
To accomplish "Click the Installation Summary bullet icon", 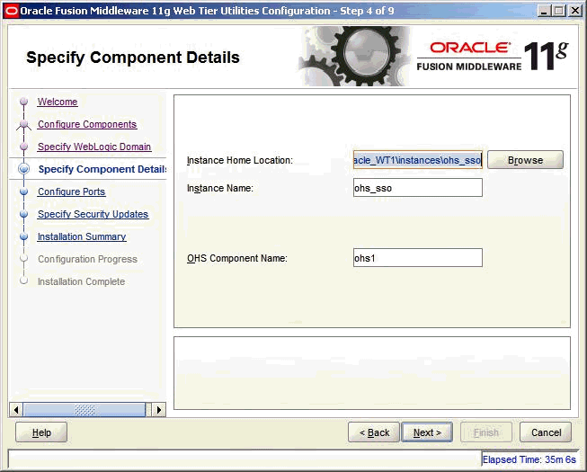I will coord(24,236).
